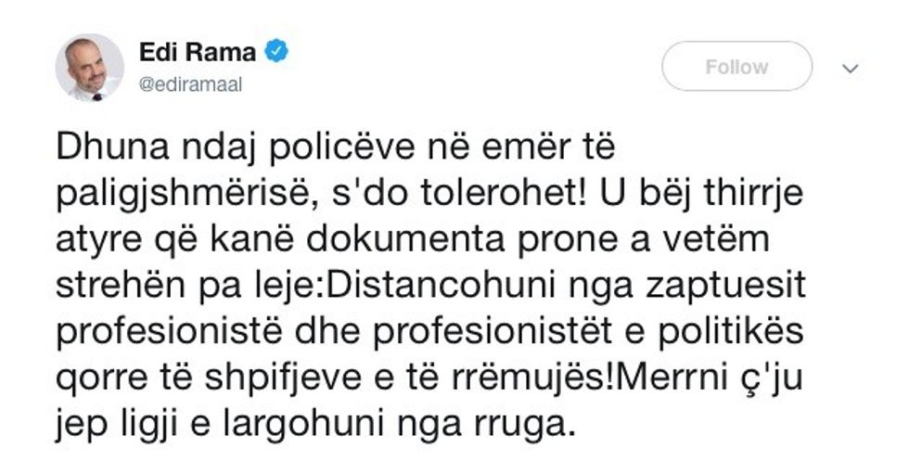Click the word "Dhuna" starting the tweet
The width and height of the screenshot is (909, 461).
pyautogui.click(x=112, y=147)
